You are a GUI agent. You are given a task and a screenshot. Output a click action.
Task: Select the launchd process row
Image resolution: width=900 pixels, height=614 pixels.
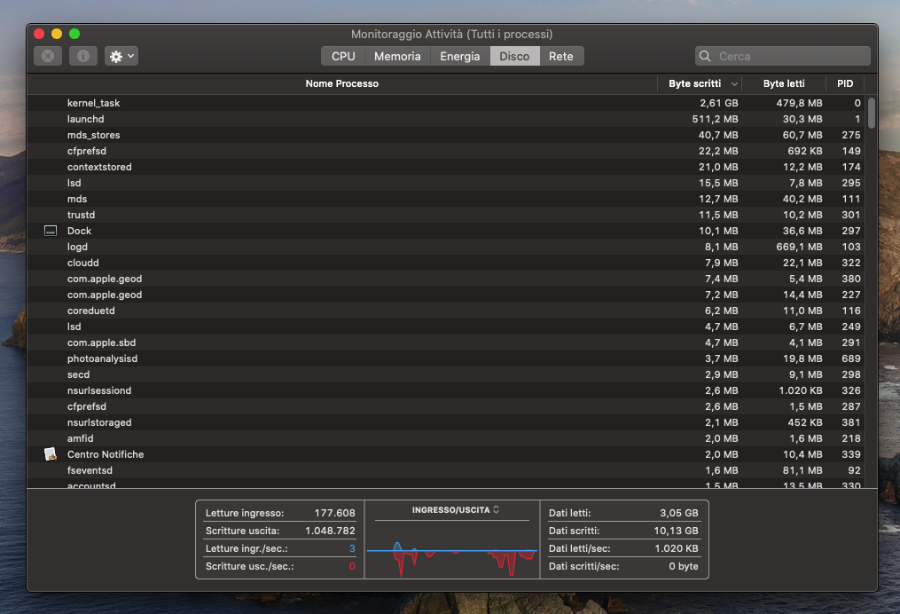click(445, 119)
